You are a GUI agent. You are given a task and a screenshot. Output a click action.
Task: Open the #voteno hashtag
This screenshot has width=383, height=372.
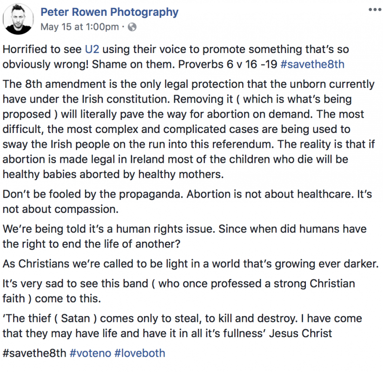coord(90,353)
